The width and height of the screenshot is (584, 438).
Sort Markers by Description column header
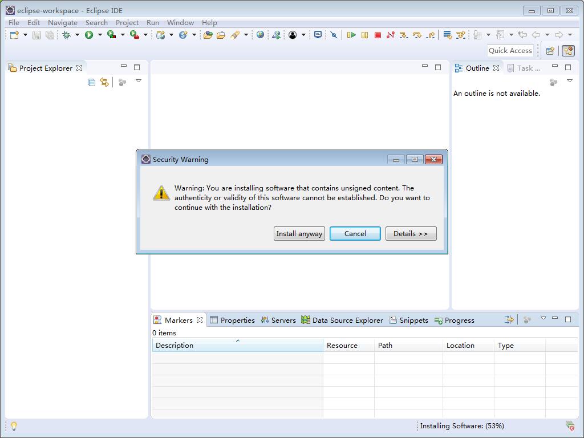238,345
